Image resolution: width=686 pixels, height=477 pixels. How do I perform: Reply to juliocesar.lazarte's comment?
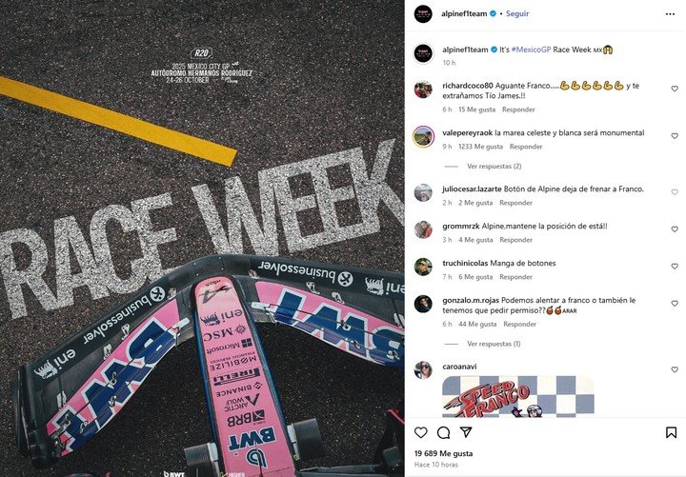515,203
